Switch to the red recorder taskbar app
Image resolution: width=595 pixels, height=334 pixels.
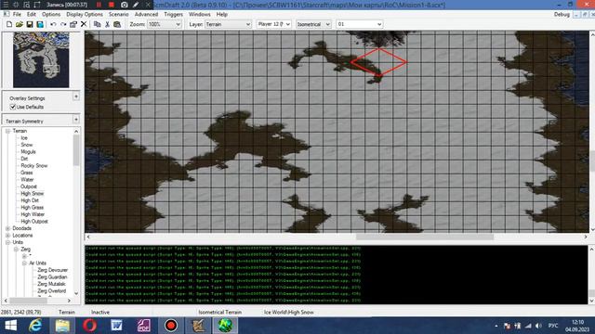coord(171,326)
